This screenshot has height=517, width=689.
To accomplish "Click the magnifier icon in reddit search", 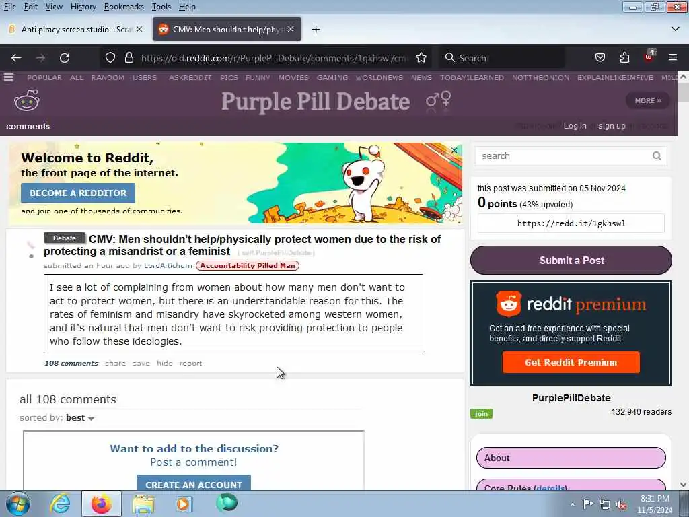I will 657,156.
